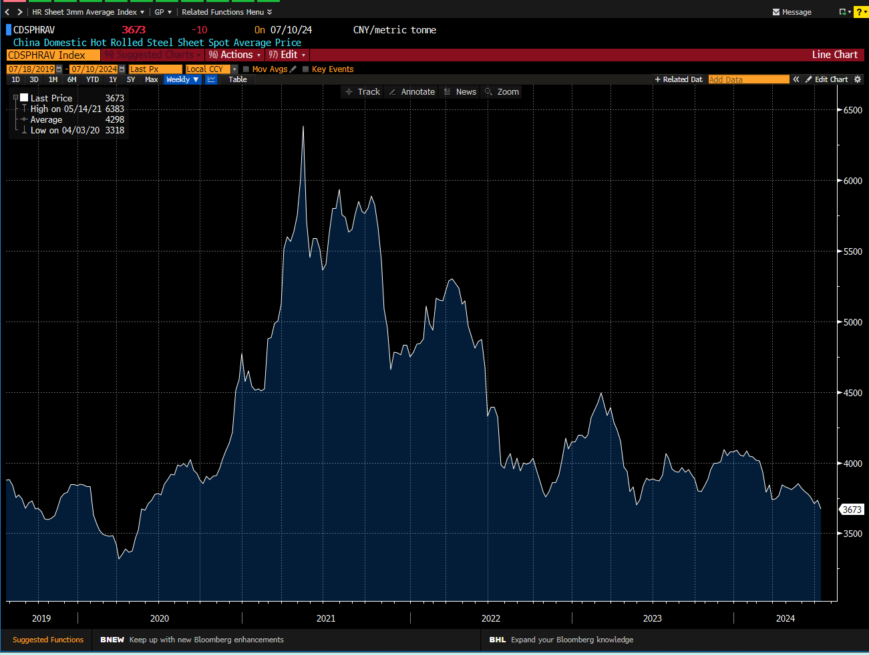Select the 6M range tab
The height and width of the screenshot is (655, 869).
point(71,79)
